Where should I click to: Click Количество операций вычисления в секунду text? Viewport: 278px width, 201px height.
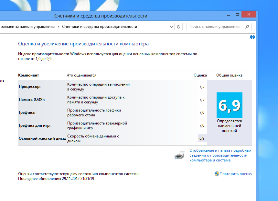pyautogui.click(x=98, y=87)
